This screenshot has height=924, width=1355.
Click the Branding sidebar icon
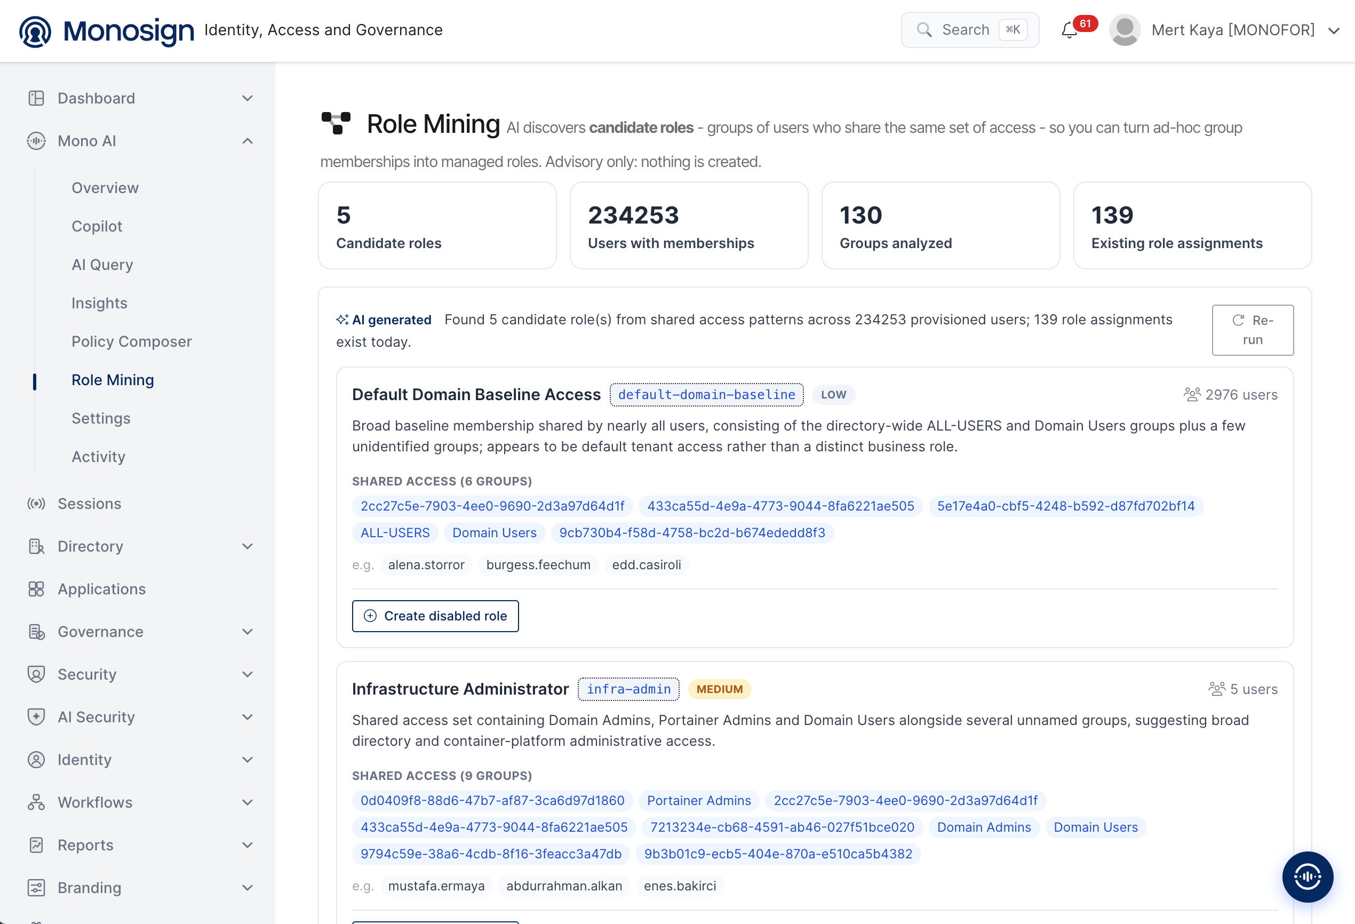point(36,887)
